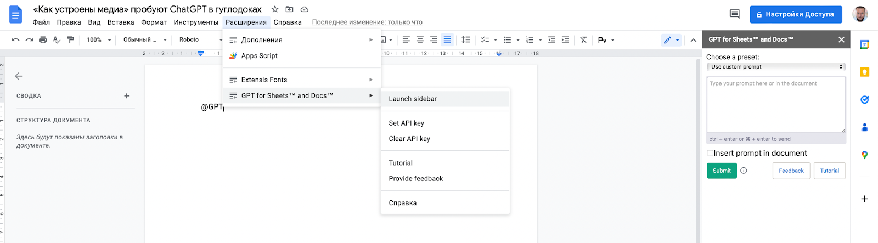
Task: Open Provide feedback submenu item
Action: (445, 179)
